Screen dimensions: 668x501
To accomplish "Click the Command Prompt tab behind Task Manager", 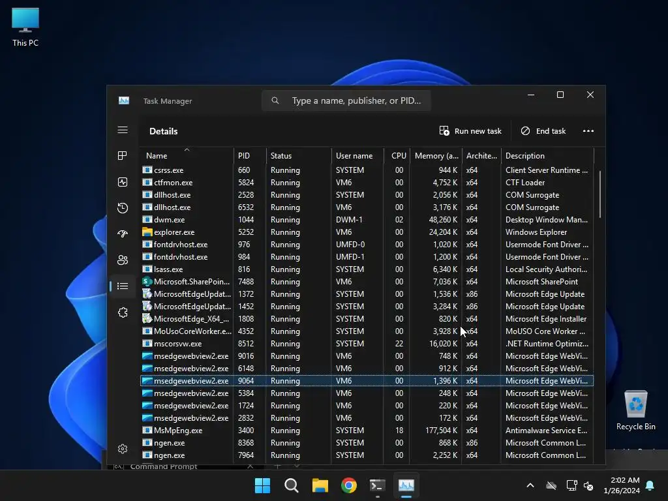I will (184, 466).
